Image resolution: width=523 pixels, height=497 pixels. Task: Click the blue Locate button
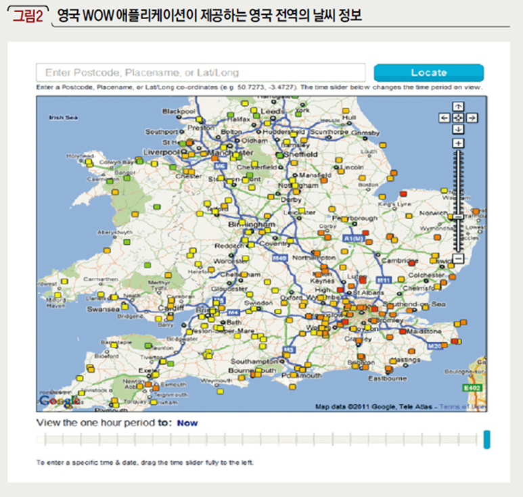tap(428, 72)
